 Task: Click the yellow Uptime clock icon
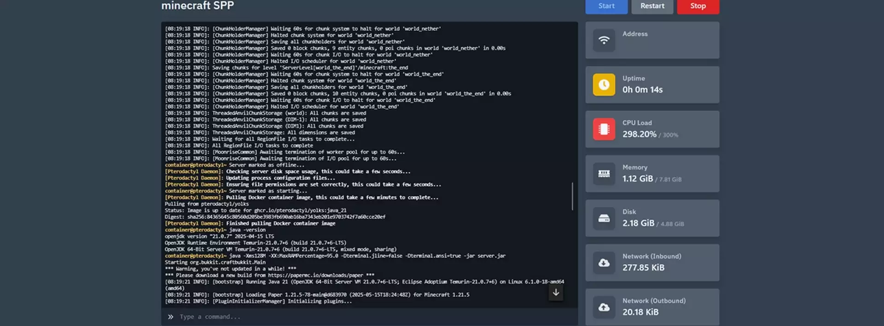point(604,84)
